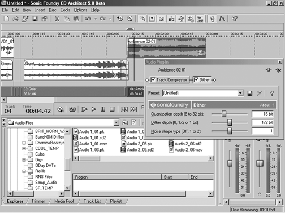Screen dimensions: 285x213
Task: Expand the Audio Files folder dropdown
Action: (116, 123)
